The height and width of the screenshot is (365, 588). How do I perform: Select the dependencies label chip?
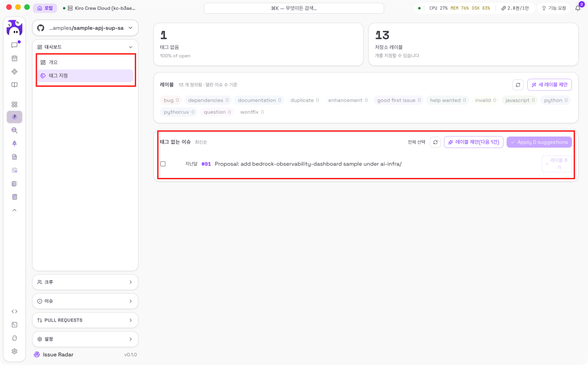[208, 100]
